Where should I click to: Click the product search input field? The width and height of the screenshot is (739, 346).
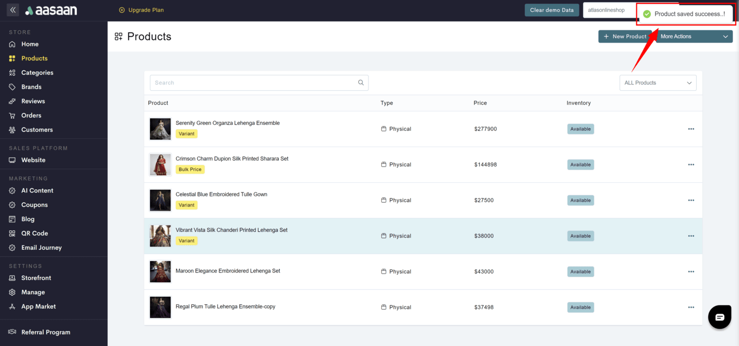point(253,83)
